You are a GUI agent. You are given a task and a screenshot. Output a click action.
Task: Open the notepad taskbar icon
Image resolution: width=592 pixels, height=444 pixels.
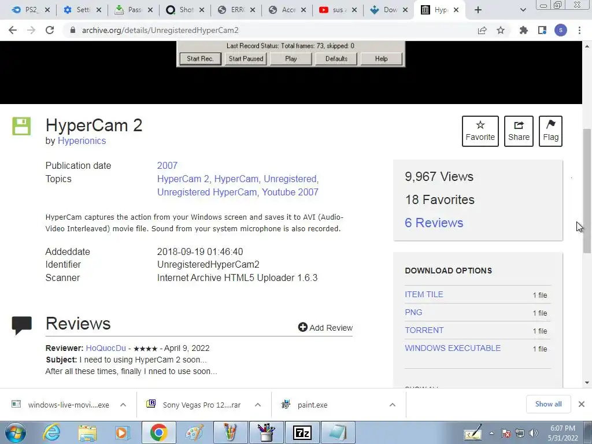(x=338, y=432)
